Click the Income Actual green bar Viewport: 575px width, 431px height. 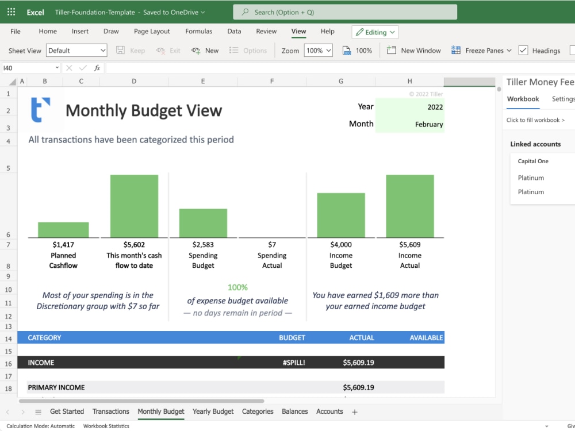coord(409,206)
